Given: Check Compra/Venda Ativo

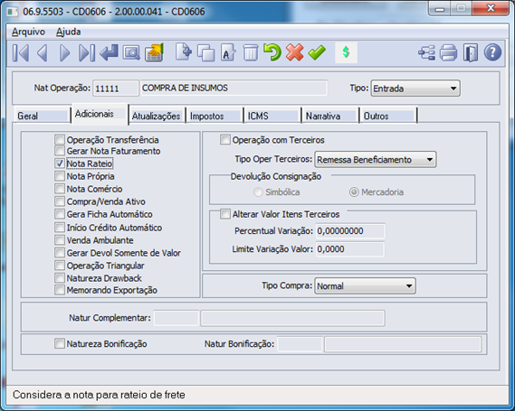Looking at the screenshot, I should (x=60, y=201).
